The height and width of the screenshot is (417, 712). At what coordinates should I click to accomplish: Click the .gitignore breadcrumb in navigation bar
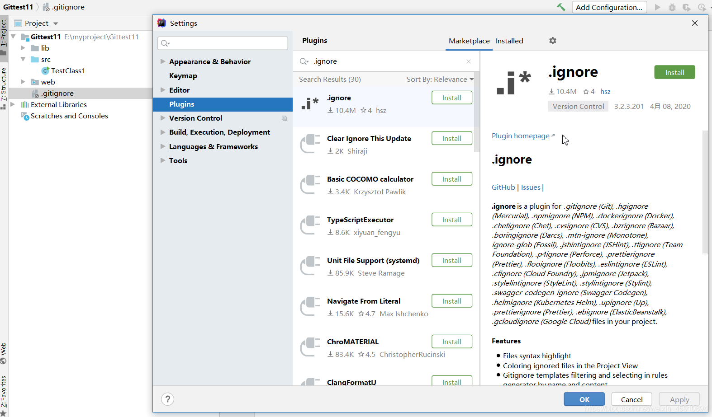tap(64, 7)
